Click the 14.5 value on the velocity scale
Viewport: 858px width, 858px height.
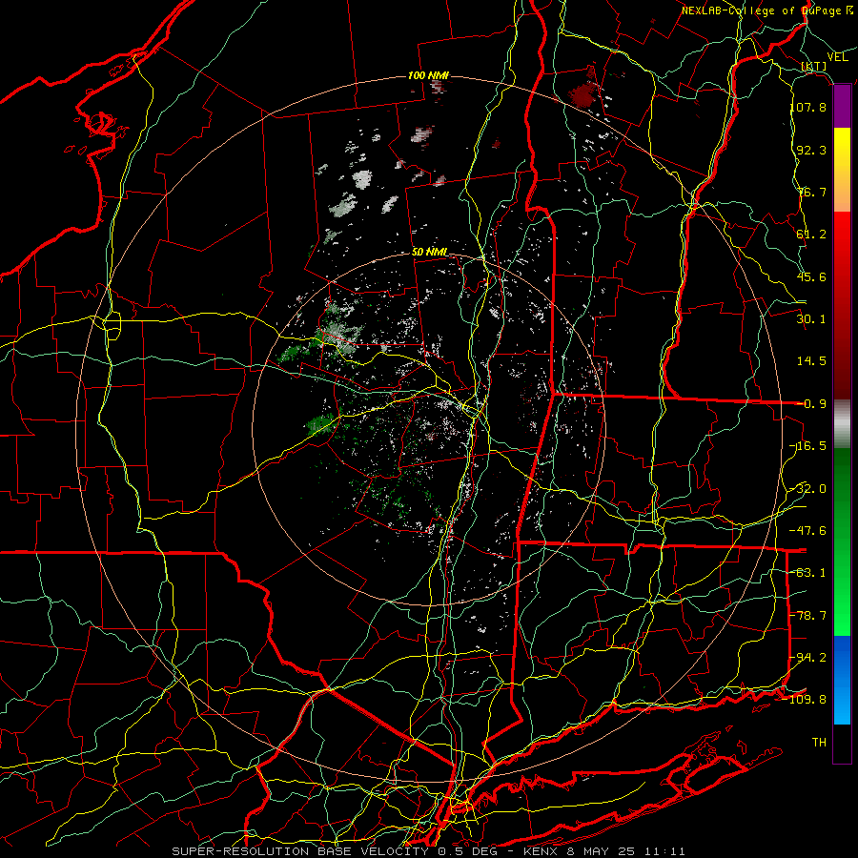click(811, 361)
